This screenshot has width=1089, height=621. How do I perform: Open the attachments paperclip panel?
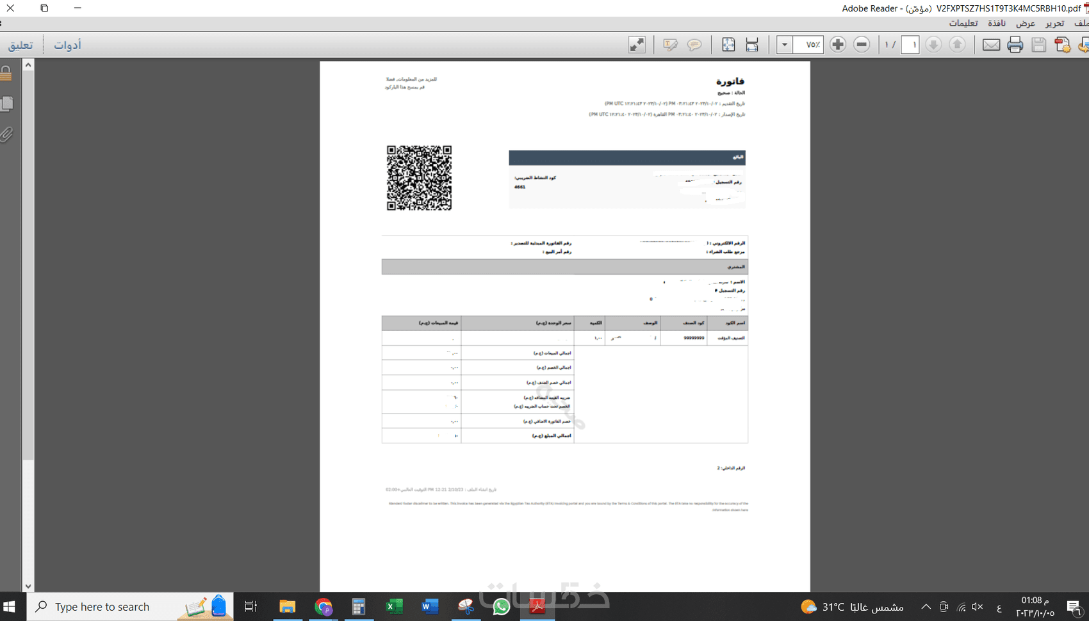(6, 134)
